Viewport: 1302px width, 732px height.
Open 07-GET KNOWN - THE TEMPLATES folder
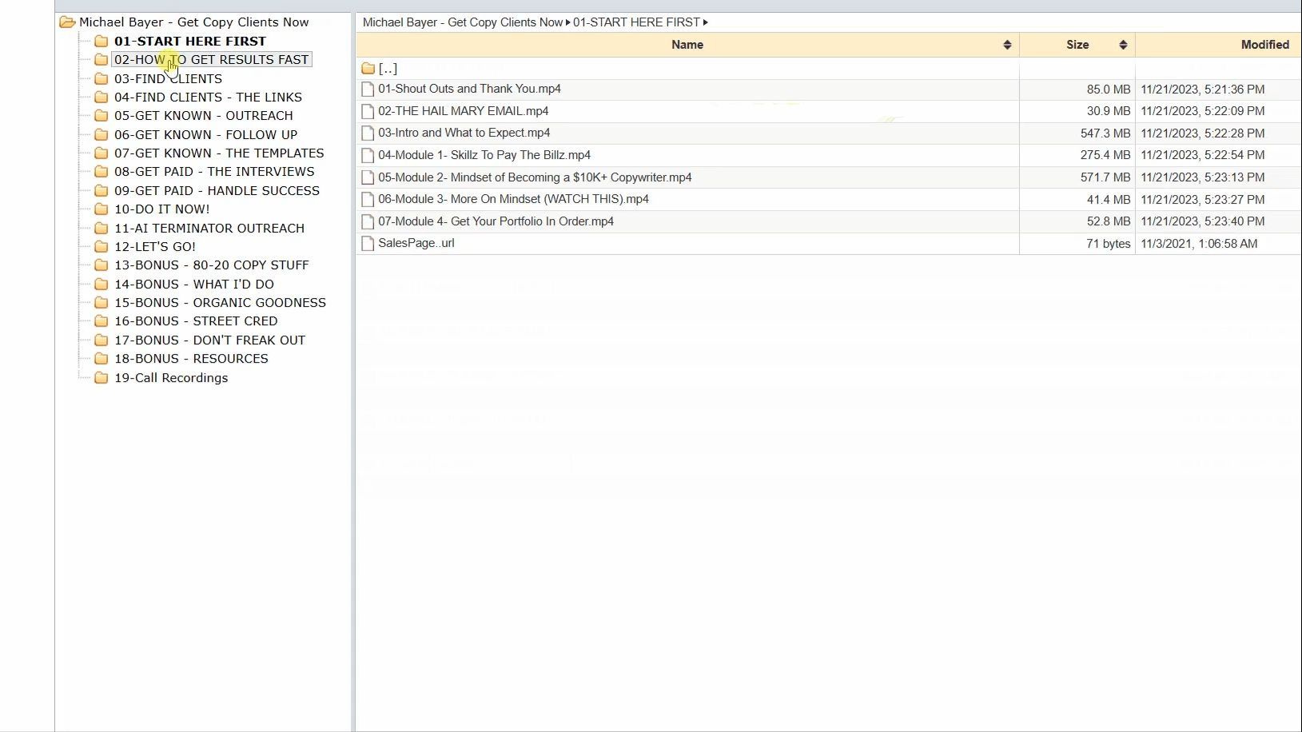coord(219,153)
